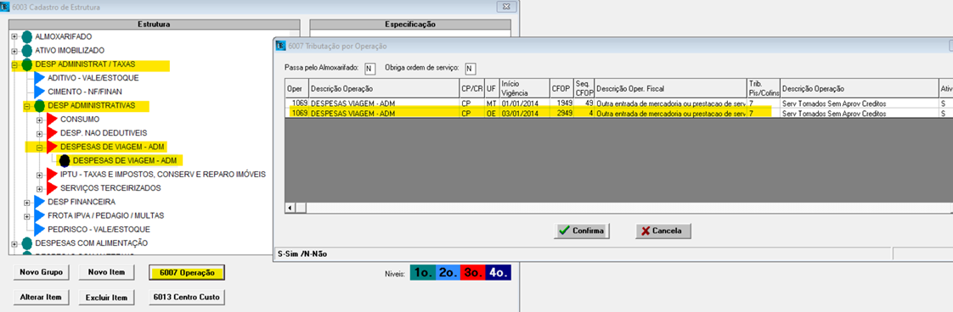Select the grid row with UF MT

pos(618,103)
